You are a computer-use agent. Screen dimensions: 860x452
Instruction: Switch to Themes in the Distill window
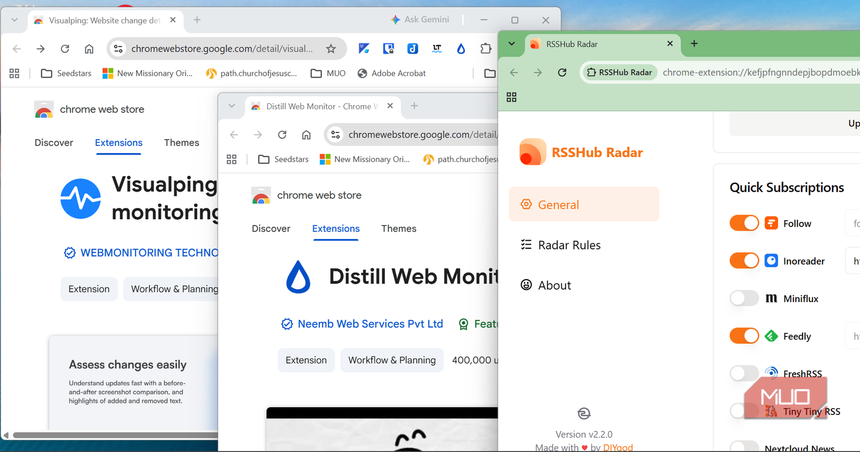[399, 229]
